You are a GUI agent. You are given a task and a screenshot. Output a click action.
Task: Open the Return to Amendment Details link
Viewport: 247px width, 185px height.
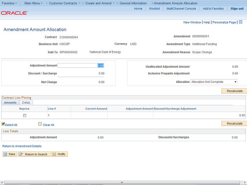[22, 146]
